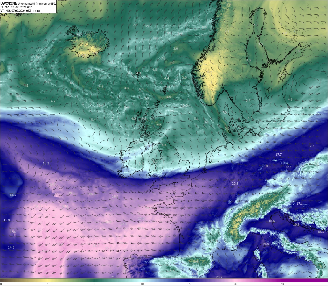Click the VT valid time line reading 08Z
The height and width of the screenshot is (286, 328).
pos(20,11)
